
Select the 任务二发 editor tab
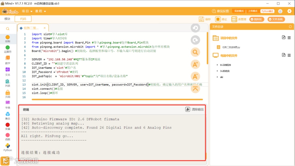[x=31, y=28]
